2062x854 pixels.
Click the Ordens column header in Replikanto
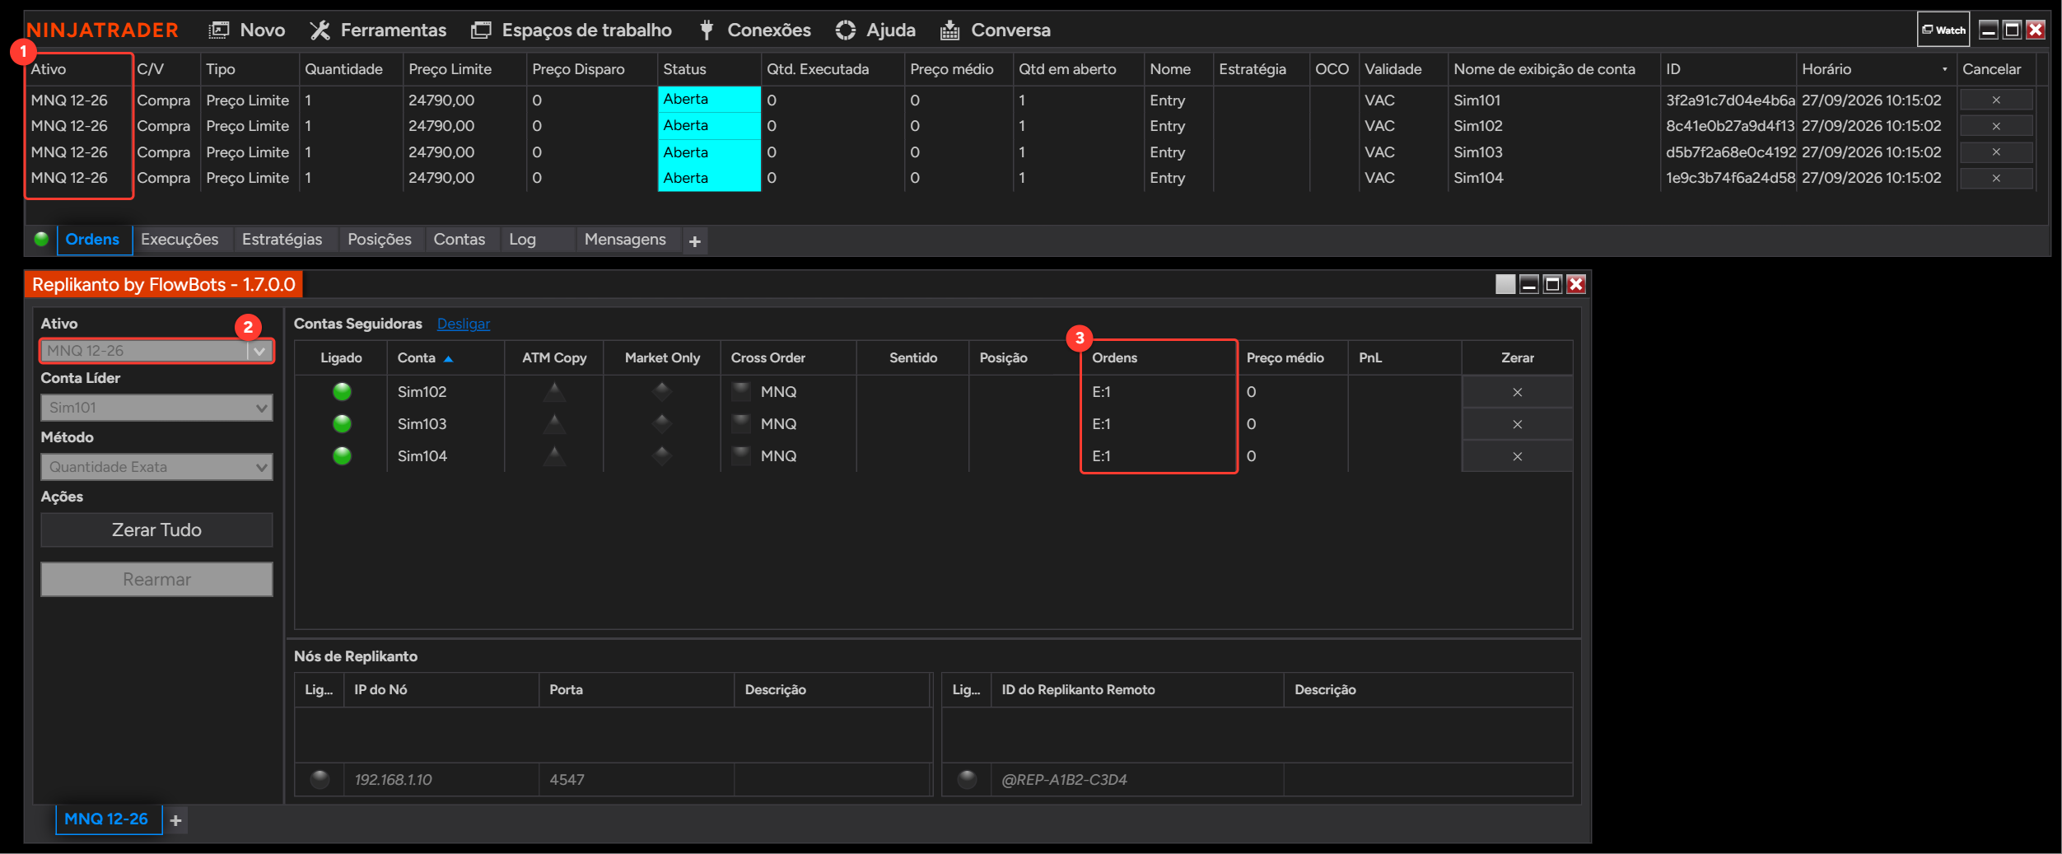pos(1159,358)
